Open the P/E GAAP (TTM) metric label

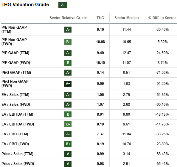(15, 53)
